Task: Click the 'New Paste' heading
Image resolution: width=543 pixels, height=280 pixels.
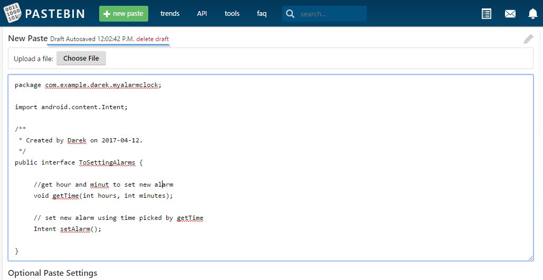Action: pyautogui.click(x=27, y=38)
